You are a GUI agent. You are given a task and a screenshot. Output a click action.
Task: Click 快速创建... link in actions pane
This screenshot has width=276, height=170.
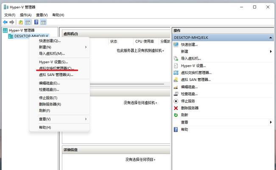pyautogui.click(x=189, y=45)
